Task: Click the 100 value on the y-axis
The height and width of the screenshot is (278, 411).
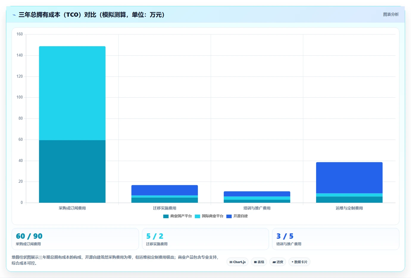Action: tap(20, 97)
